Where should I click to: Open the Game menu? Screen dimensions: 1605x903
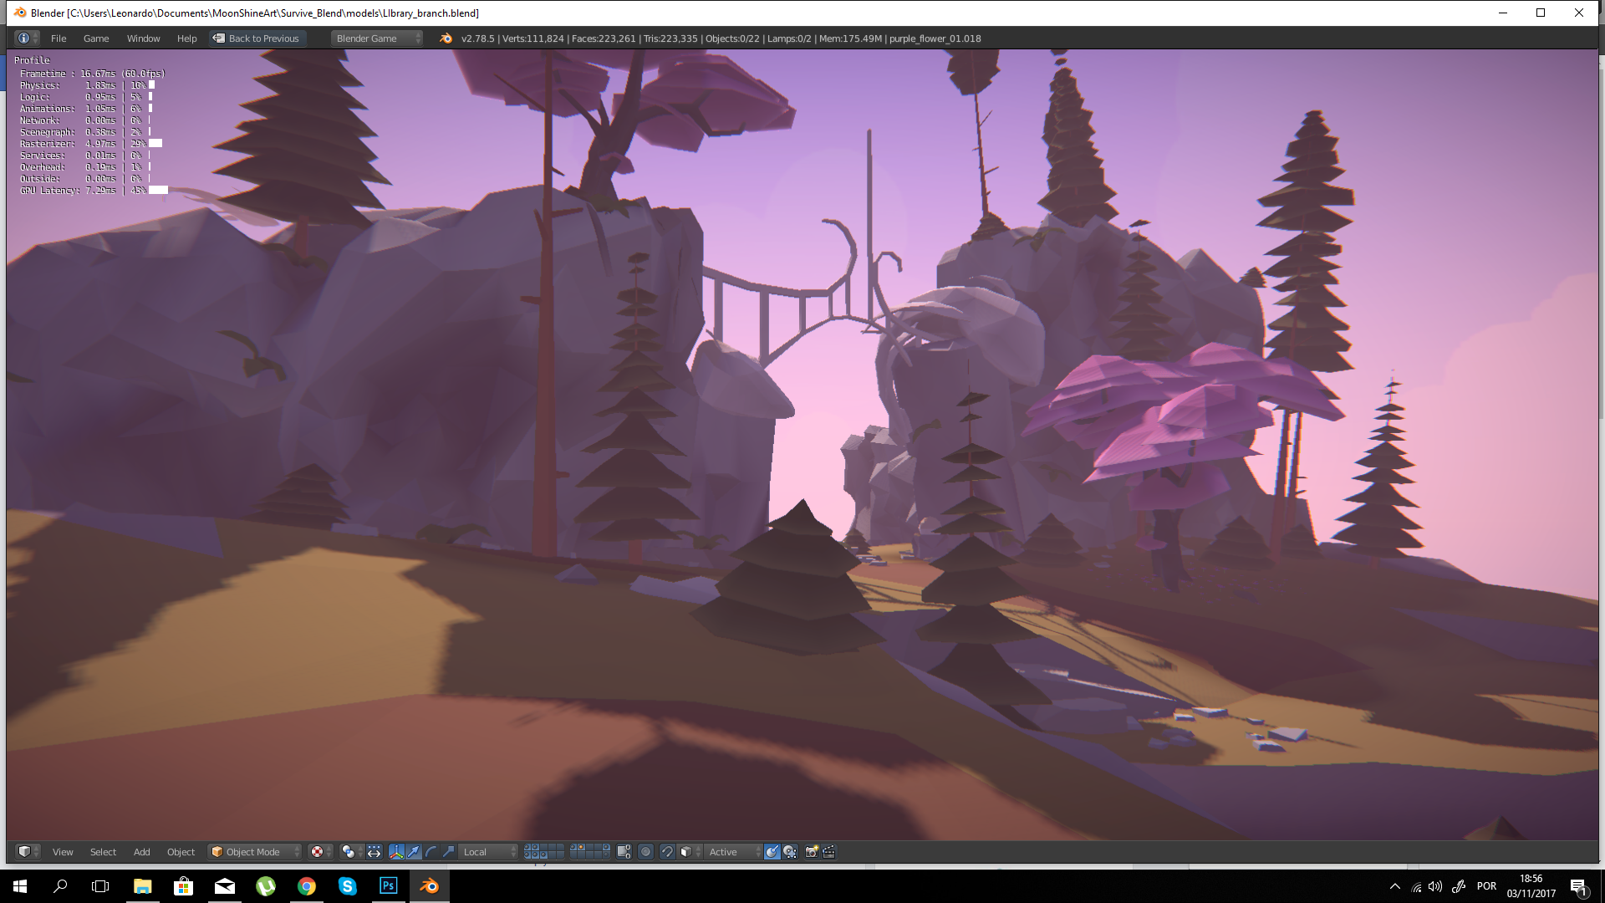click(x=95, y=38)
